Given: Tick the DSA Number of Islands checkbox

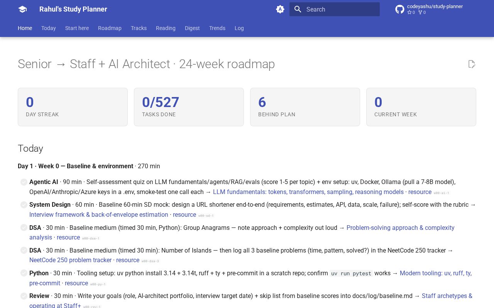Looking at the screenshot, I should [24, 251].
